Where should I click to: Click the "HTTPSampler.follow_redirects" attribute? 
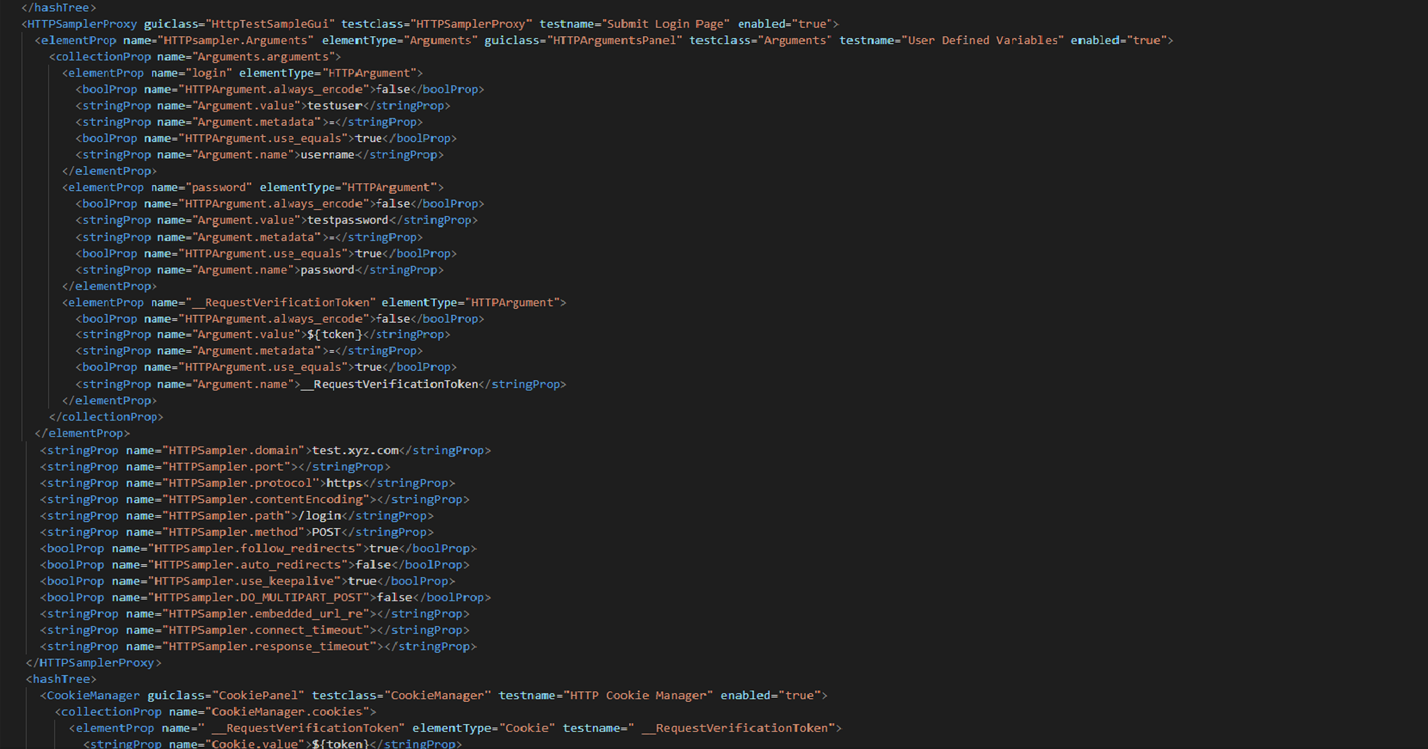[x=255, y=549]
